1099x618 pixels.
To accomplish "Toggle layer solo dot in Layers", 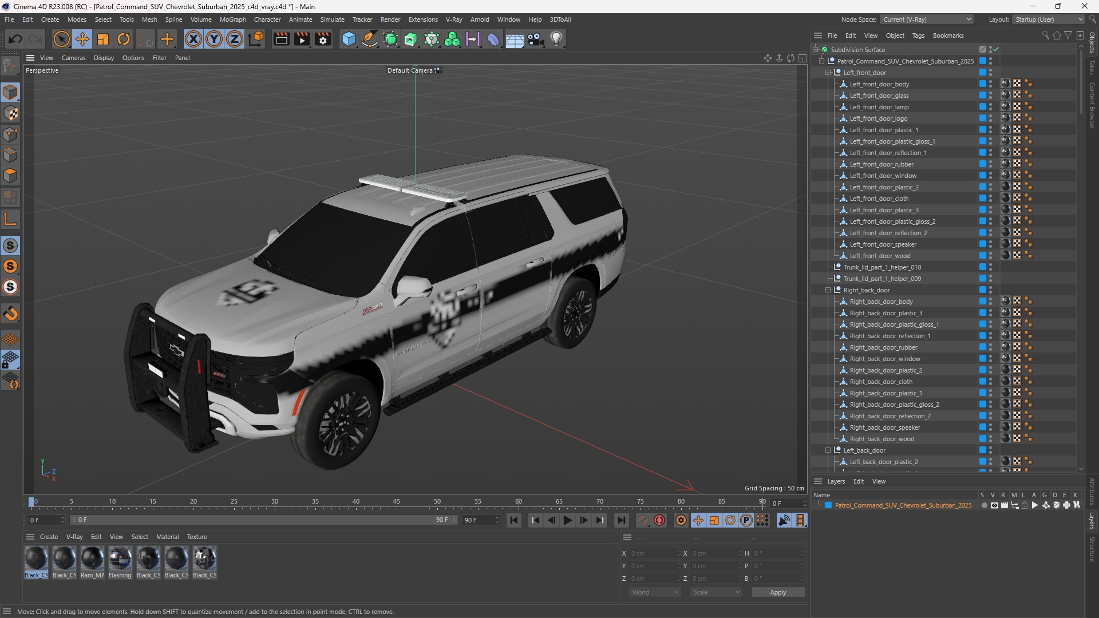I will [984, 505].
